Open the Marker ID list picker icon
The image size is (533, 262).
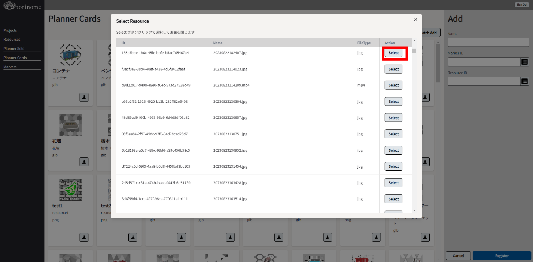[524, 62]
